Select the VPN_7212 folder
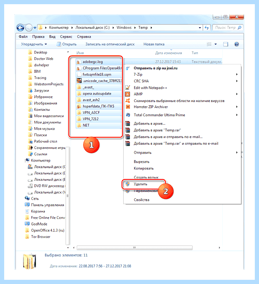Screen dimensions: 259x284 [x=99, y=119]
